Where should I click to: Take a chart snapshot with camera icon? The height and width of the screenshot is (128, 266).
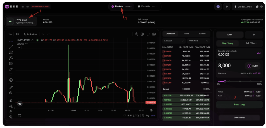[x=154, y=34]
